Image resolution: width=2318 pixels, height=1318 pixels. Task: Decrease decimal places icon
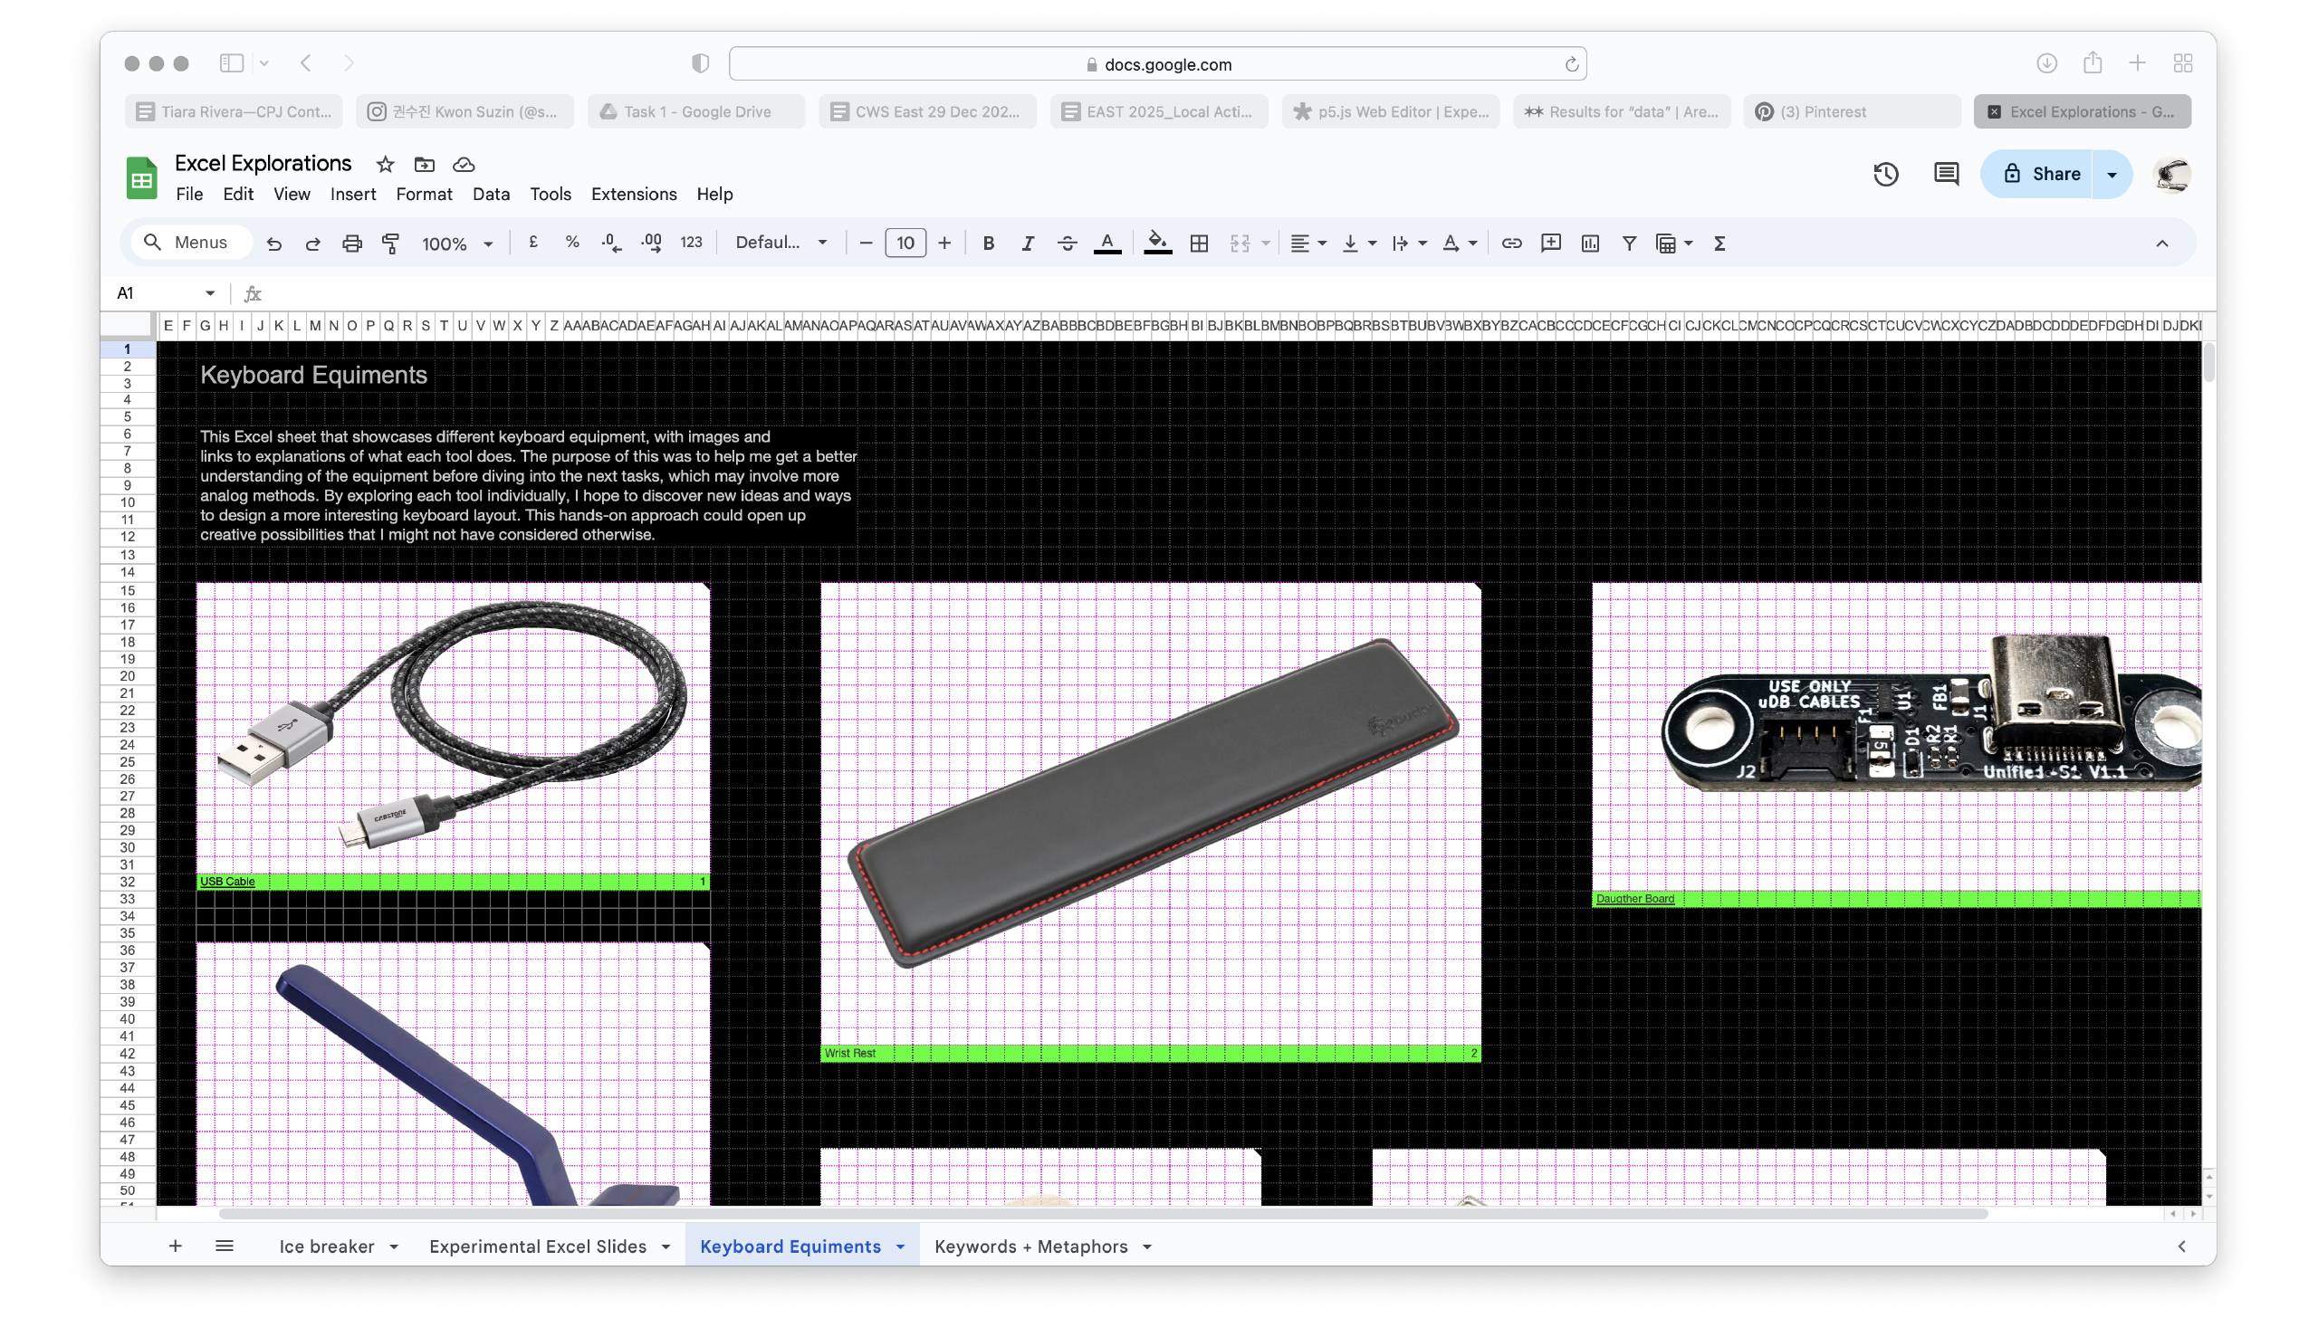[x=611, y=243]
